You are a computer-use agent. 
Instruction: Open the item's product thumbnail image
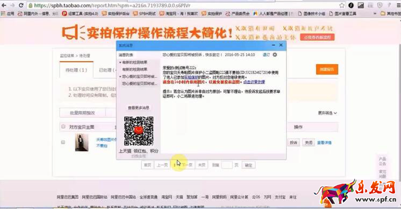point(82,143)
